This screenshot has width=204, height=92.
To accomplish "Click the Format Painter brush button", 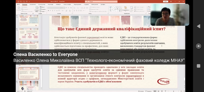I will (27, 11).
